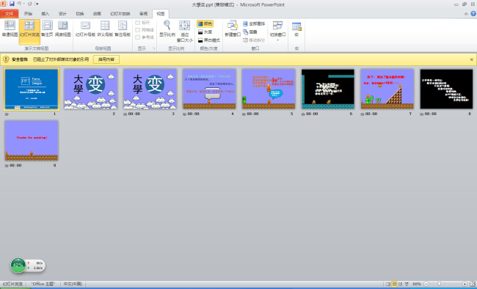Click Enable Content (启用内容) button
This screenshot has width=477, height=289.
click(106, 59)
